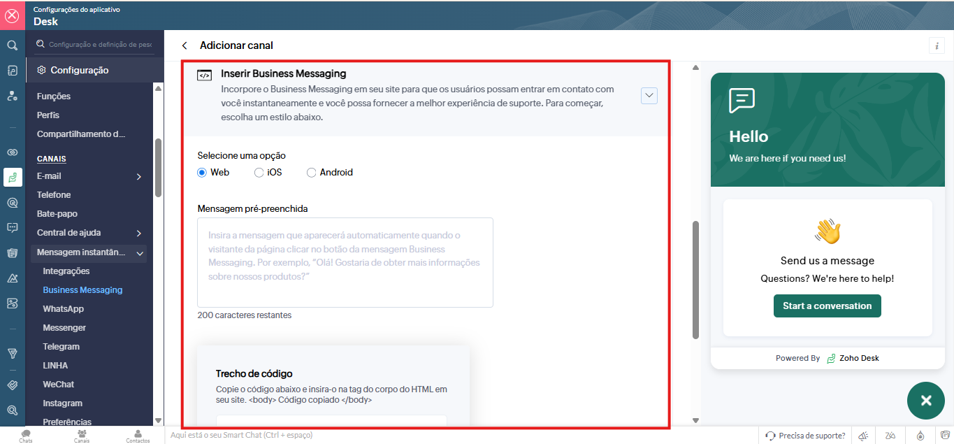Close app settings with red X icon

click(x=12, y=15)
